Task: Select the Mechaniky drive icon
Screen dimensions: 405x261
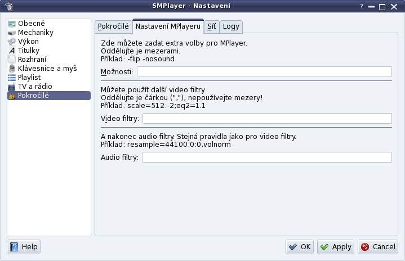Action: [x=12, y=33]
